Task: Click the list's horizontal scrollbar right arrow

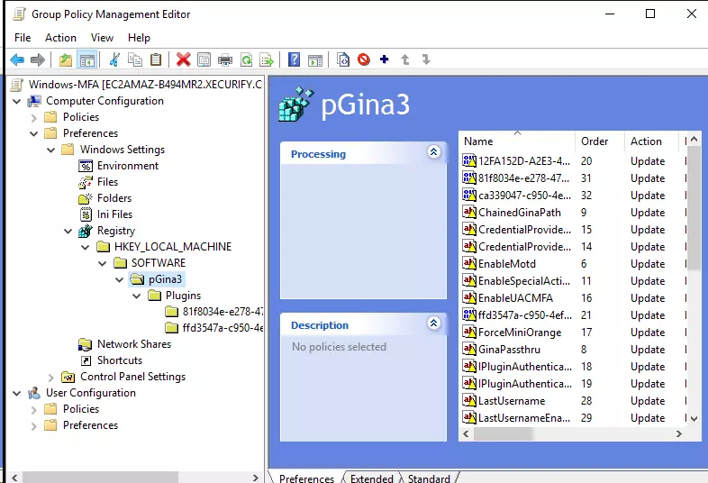Action: [x=678, y=434]
